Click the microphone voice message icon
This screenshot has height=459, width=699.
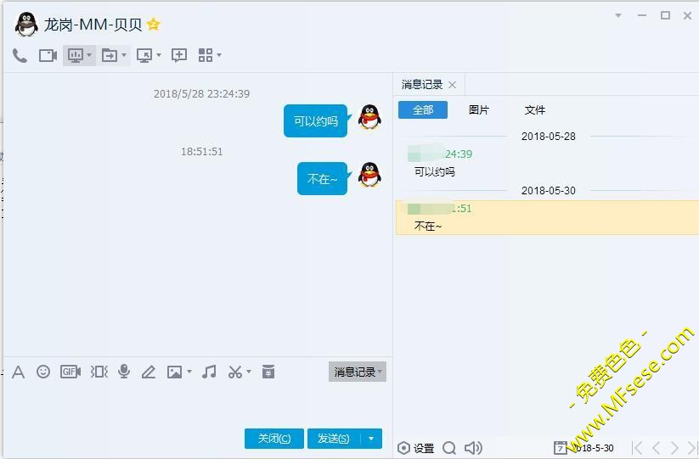[124, 372]
